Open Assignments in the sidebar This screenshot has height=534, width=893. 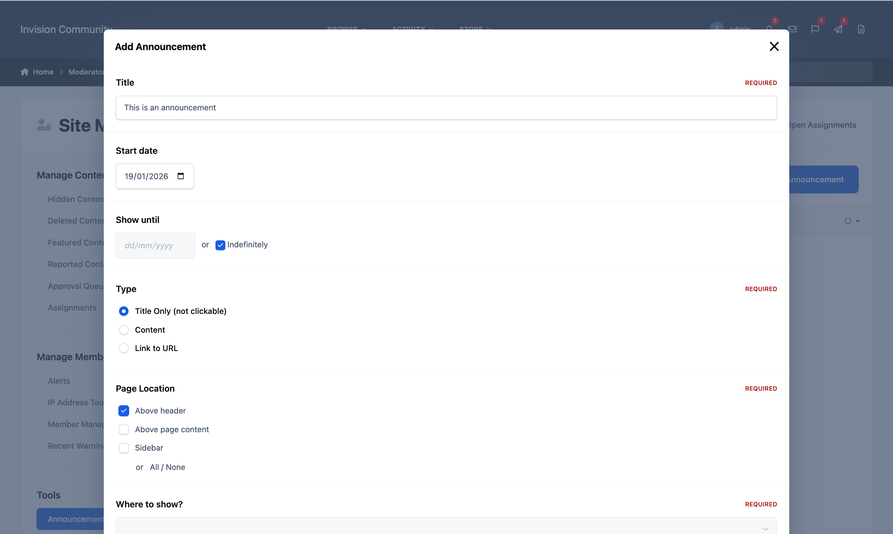coord(72,308)
